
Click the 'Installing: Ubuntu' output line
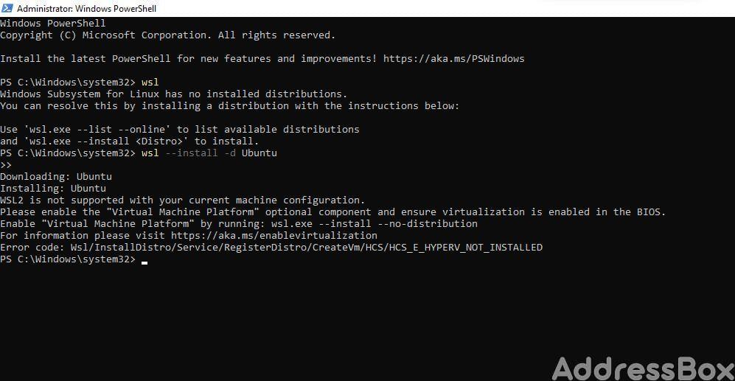(53, 188)
